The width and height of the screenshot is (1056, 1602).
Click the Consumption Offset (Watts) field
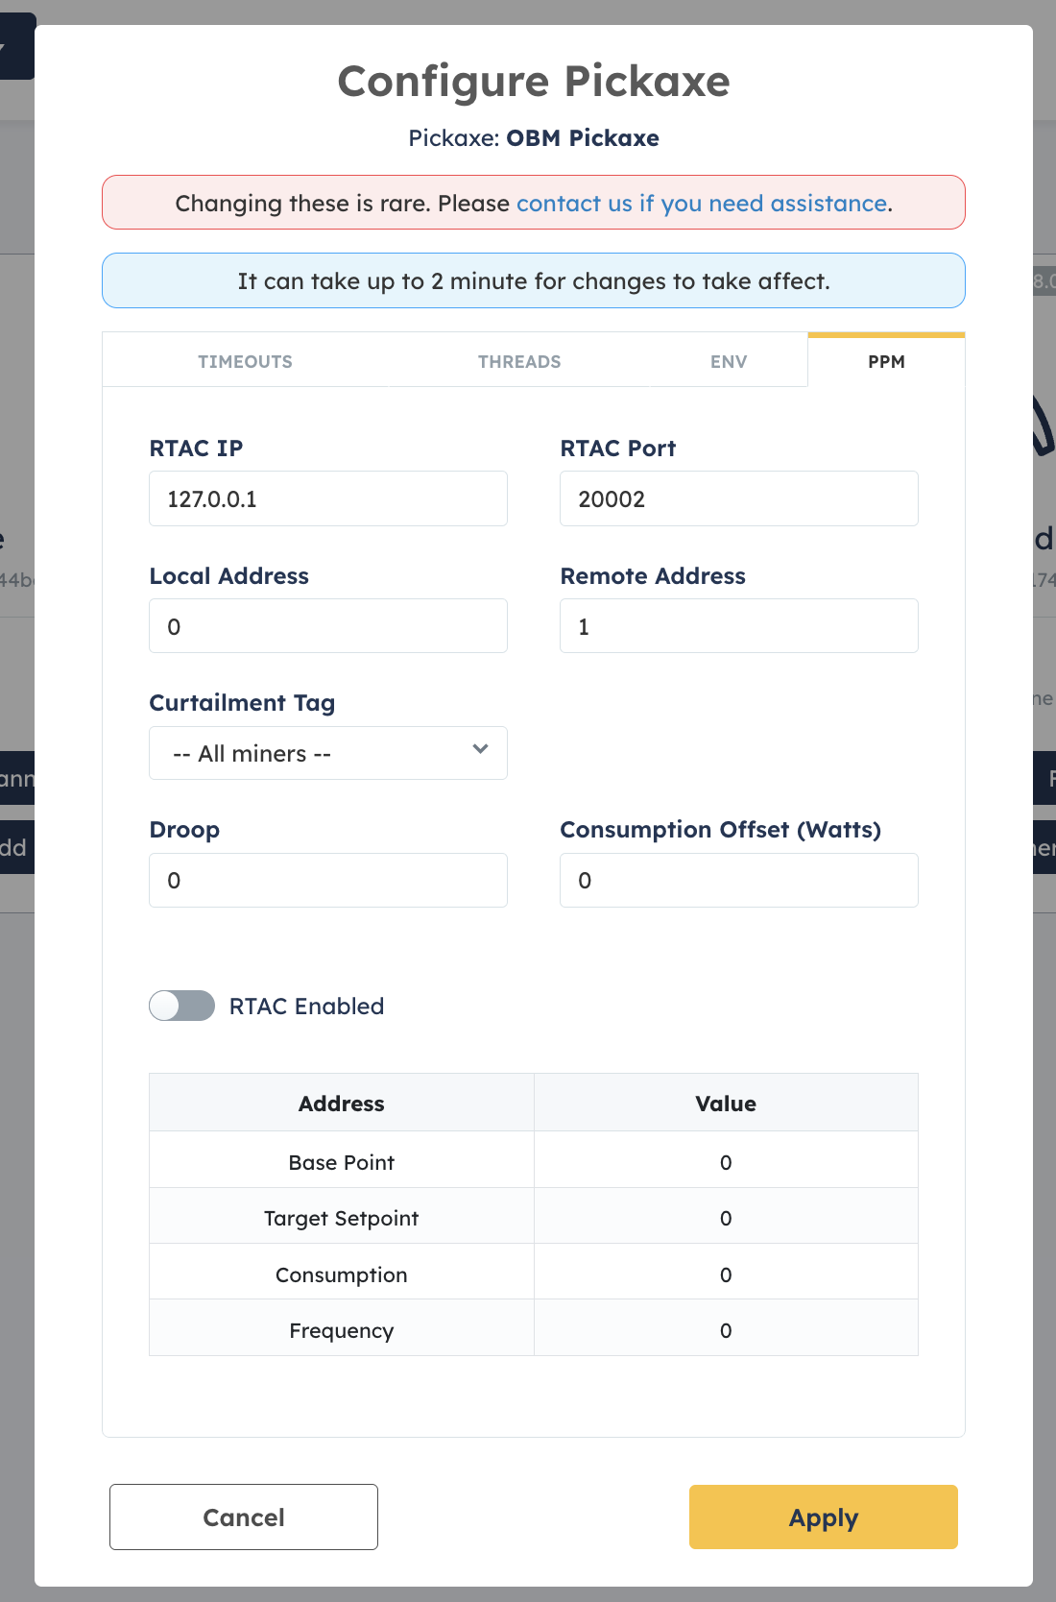[x=738, y=880]
